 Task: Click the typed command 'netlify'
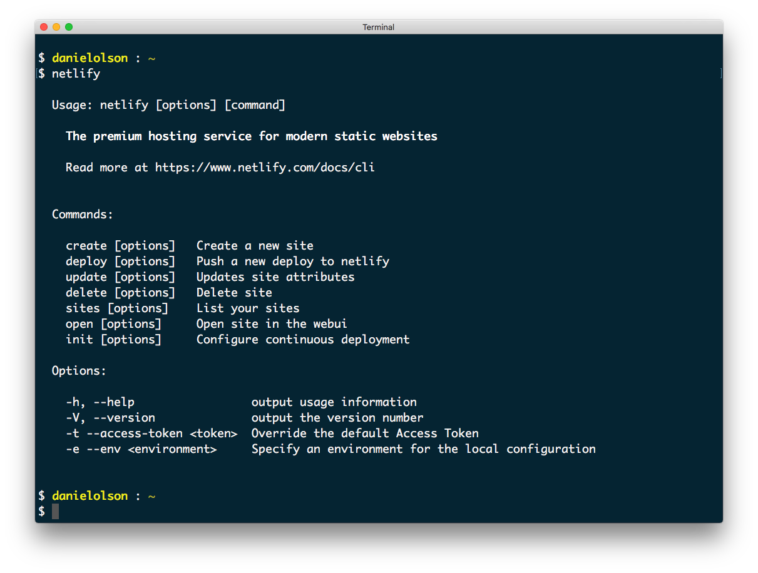click(x=76, y=74)
